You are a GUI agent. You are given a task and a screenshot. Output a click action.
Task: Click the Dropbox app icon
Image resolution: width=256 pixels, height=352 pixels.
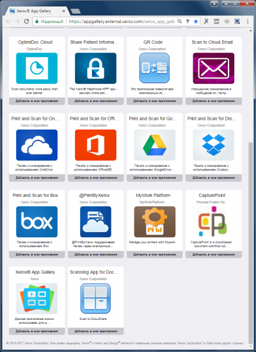coord(214,145)
